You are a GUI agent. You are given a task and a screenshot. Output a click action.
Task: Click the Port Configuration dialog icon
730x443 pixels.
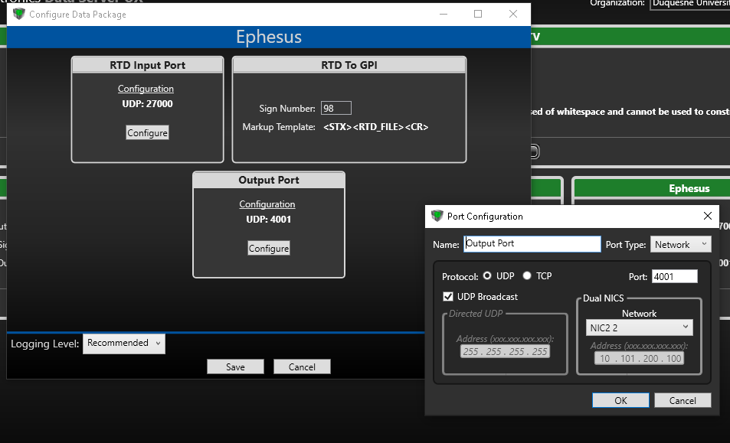(437, 216)
